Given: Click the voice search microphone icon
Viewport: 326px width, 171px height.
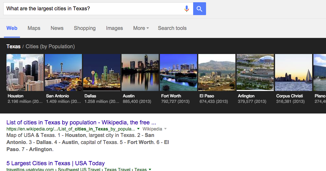Looking at the screenshot, I should (187, 9).
